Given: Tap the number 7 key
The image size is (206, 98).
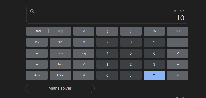Looking at the screenshot, I should (x=107, y=42).
